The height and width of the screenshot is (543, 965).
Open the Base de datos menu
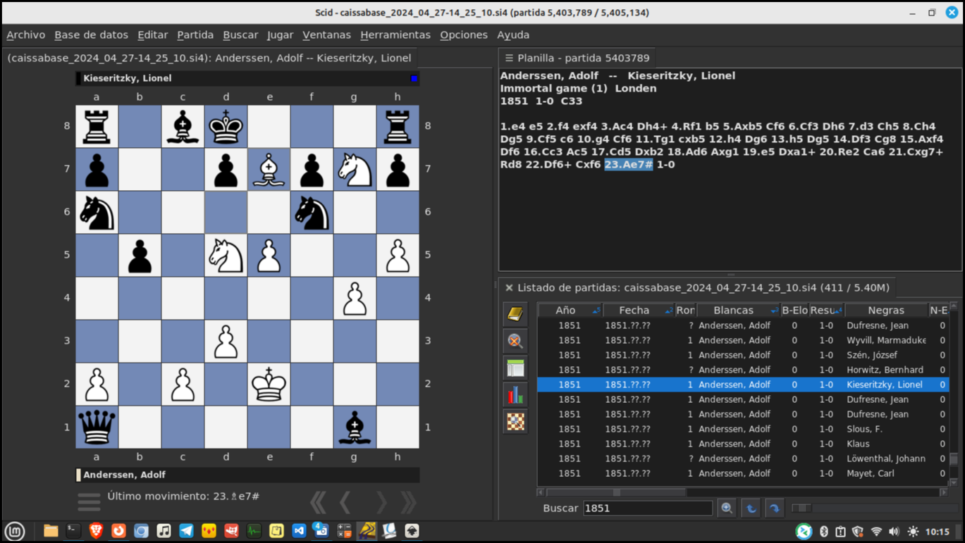pos(91,35)
